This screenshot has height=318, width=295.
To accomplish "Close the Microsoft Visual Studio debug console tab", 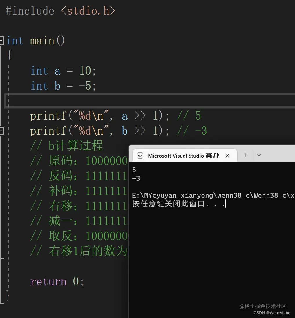I will (x=227, y=155).
